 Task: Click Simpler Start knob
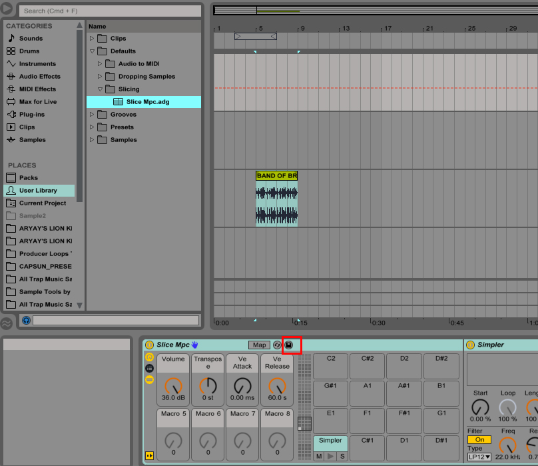[x=480, y=407]
